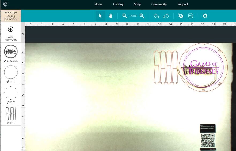Viewport: 236px width, 151px height.
Task: Select the orange stave outlines on canvas
Action: pos(166,67)
